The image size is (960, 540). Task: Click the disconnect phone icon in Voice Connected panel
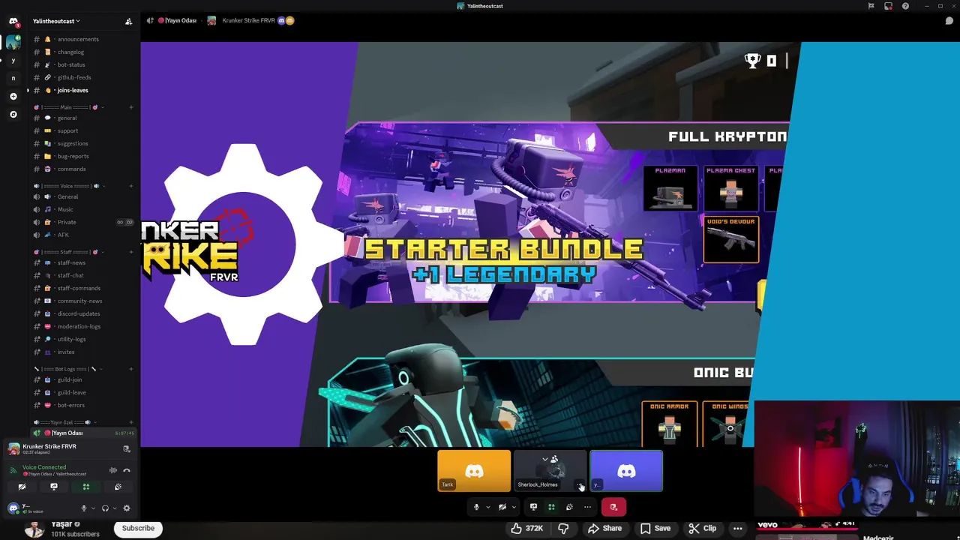pyautogui.click(x=127, y=470)
